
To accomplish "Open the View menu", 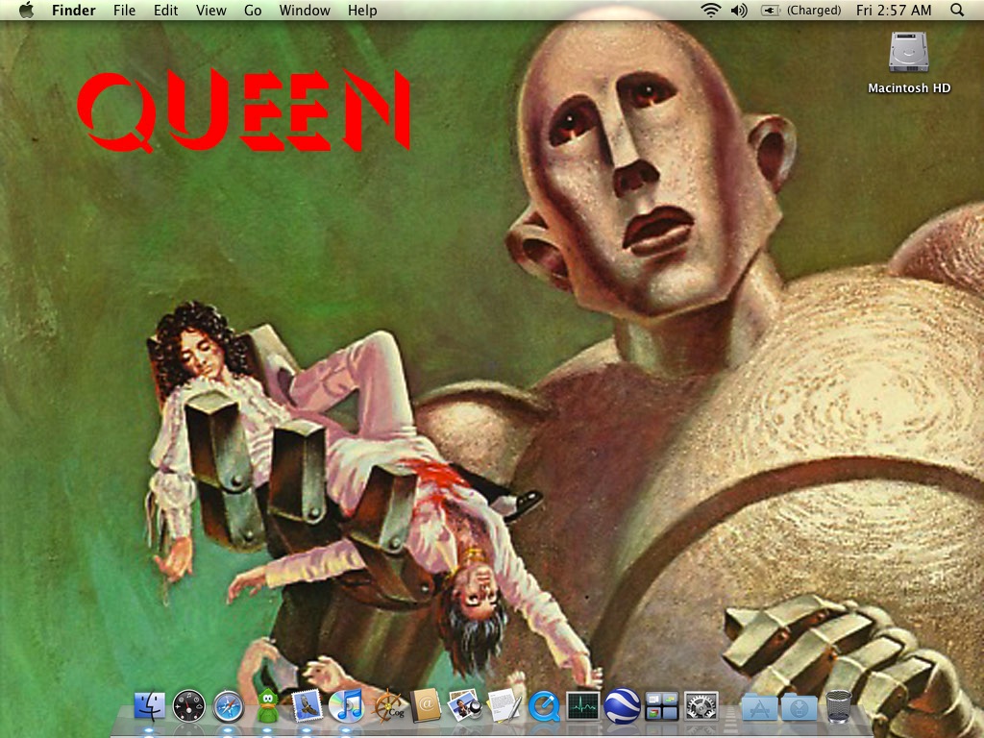I will (210, 10).
